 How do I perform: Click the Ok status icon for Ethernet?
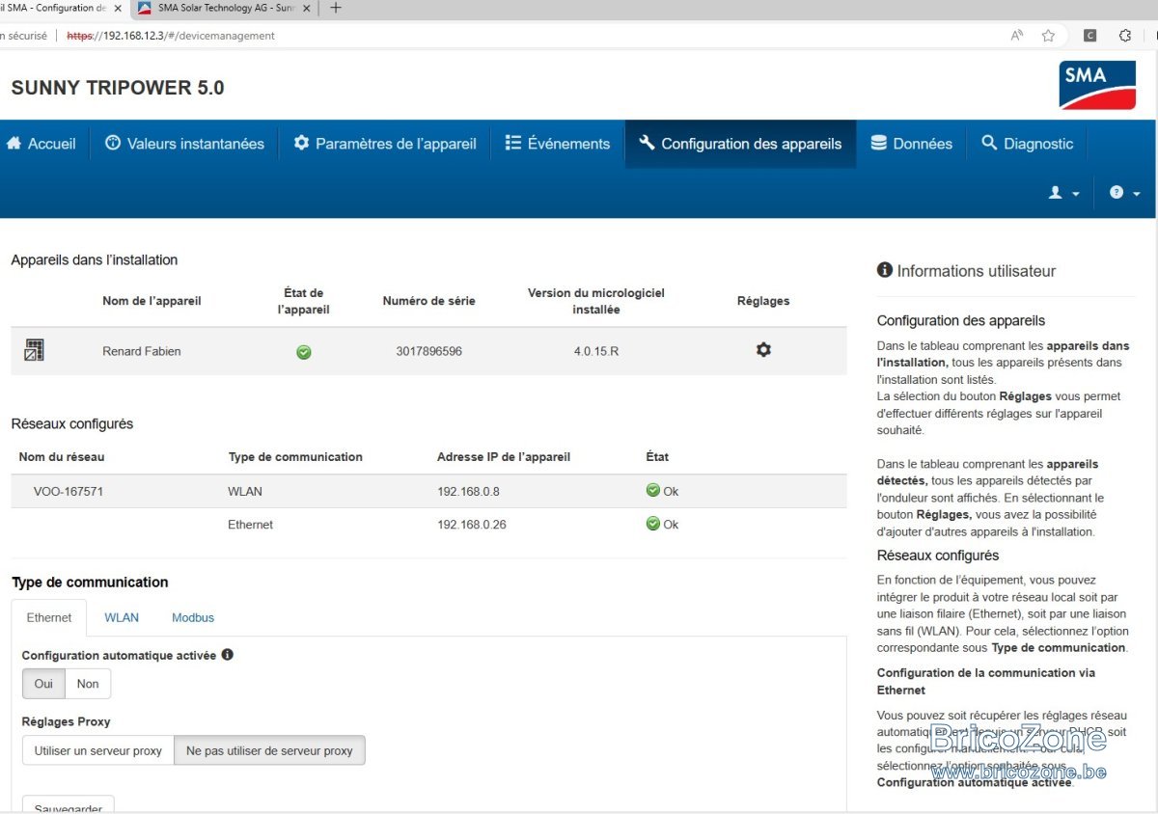653,524
